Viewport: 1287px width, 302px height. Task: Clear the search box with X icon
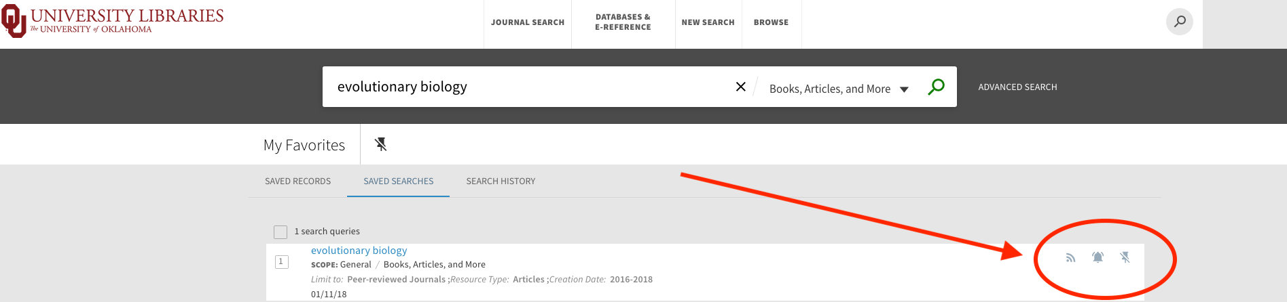[x=740, y=87]
